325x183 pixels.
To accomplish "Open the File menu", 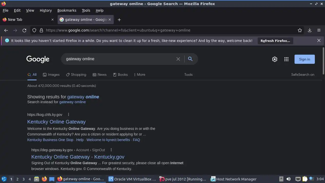I will [x=6, y=10].
